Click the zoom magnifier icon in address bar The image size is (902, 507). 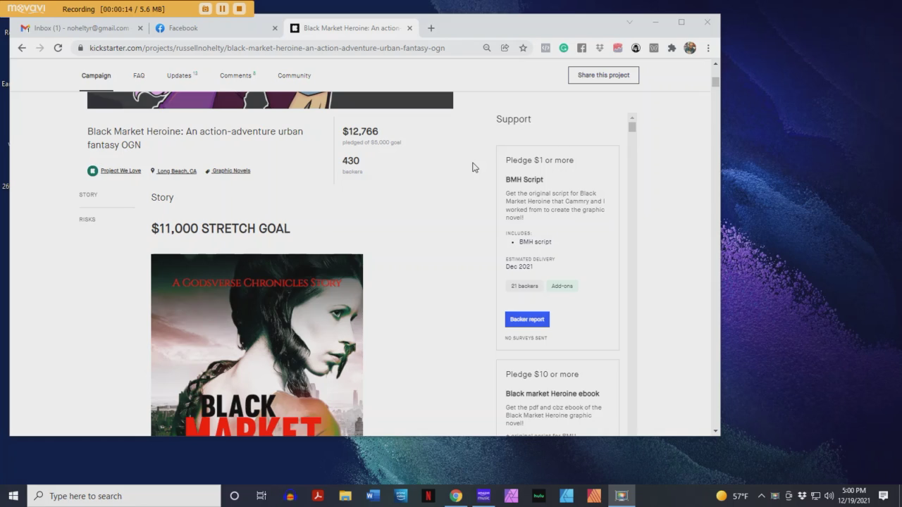pyautogui.click(x=486, y=48)
